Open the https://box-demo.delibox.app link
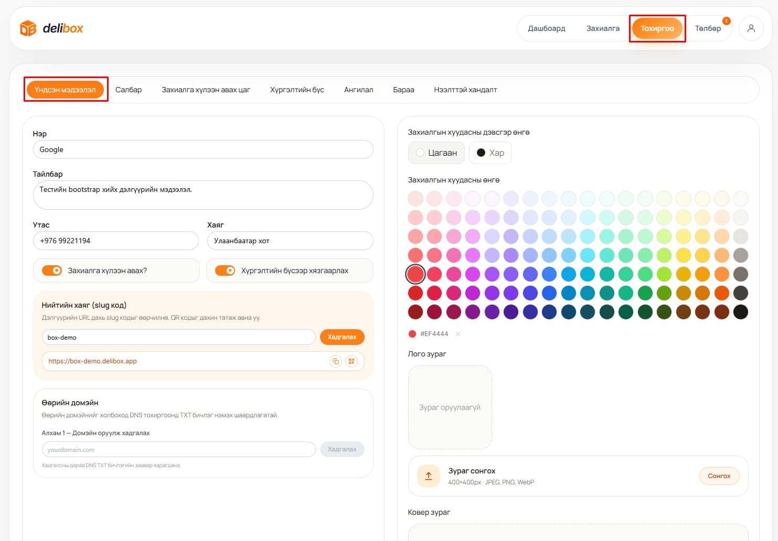Screen dimensions: 778x541 click(92, 361)
